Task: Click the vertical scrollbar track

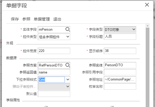Action: [147, 67]
